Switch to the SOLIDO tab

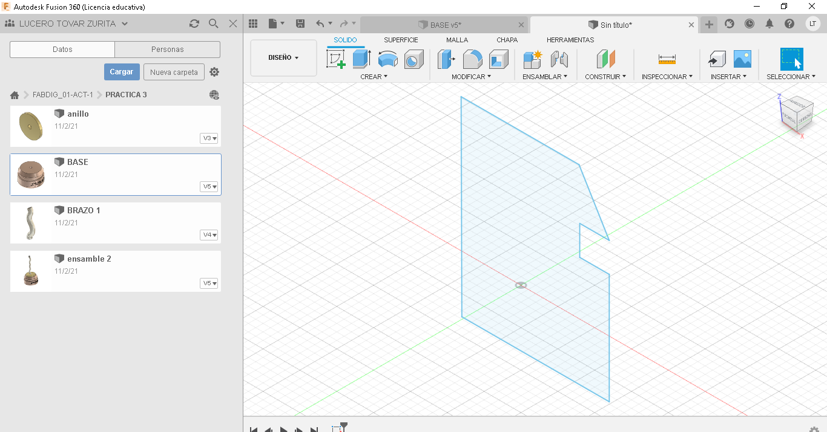[x=345, y=40]
